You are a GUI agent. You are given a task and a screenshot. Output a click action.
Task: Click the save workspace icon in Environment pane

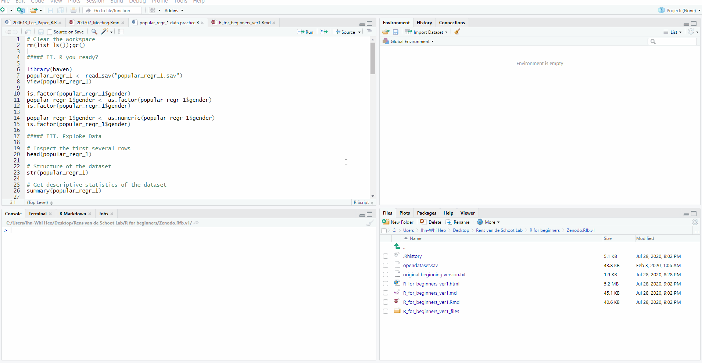[x=395, y=32]
